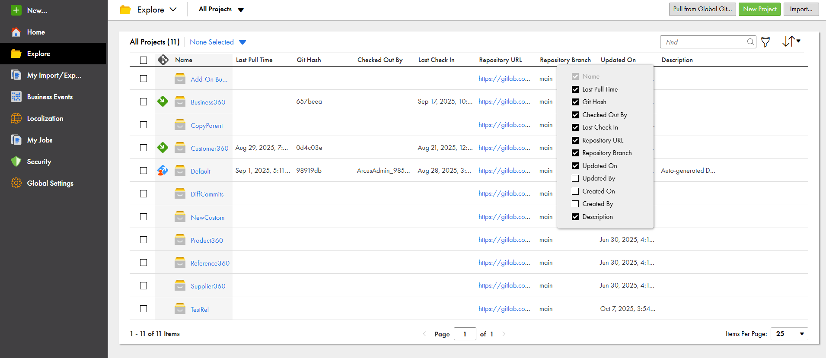Toggle the select-all rows checkbox
The image size is (826, 358).
[x=144, y=60]
